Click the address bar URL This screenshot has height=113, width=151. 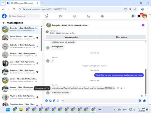click(x=44, y=9)
